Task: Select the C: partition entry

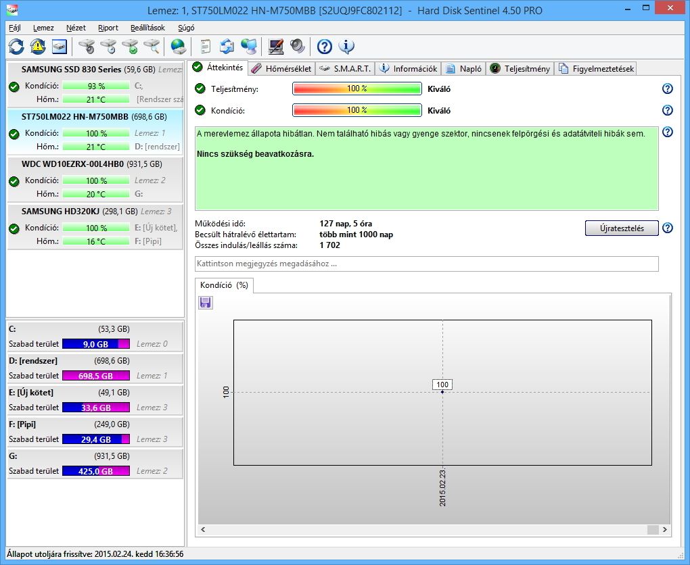Action: (x=95, y=337)
